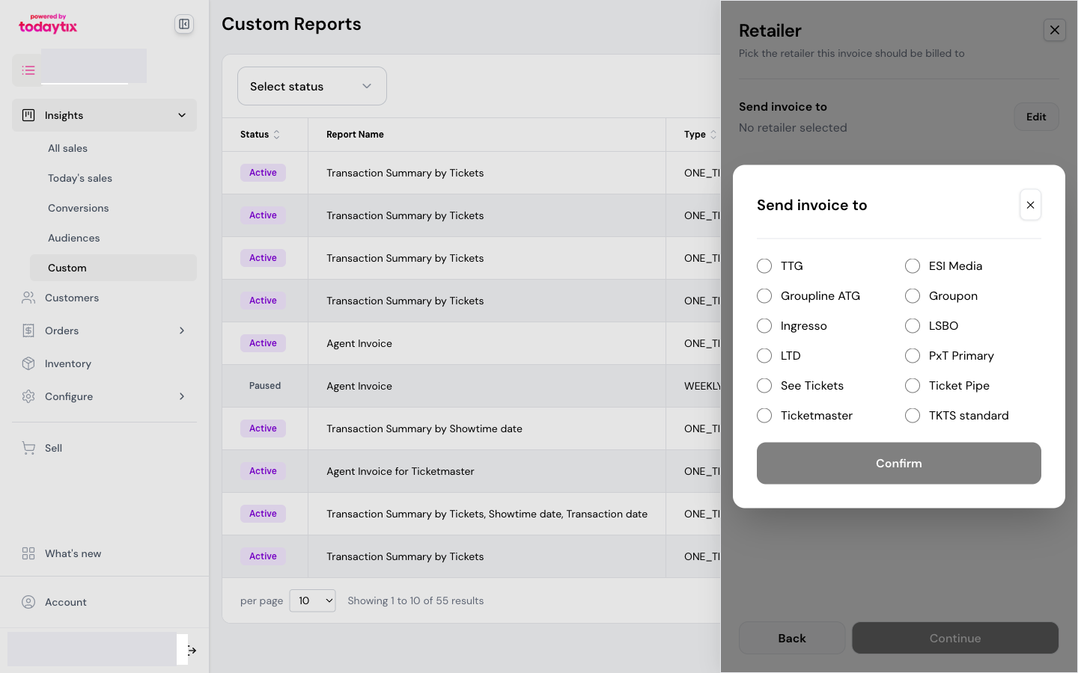The image size is (1078, 673).
Task: Choose Groupon as retailer
Action: click(x=913, y=296)
